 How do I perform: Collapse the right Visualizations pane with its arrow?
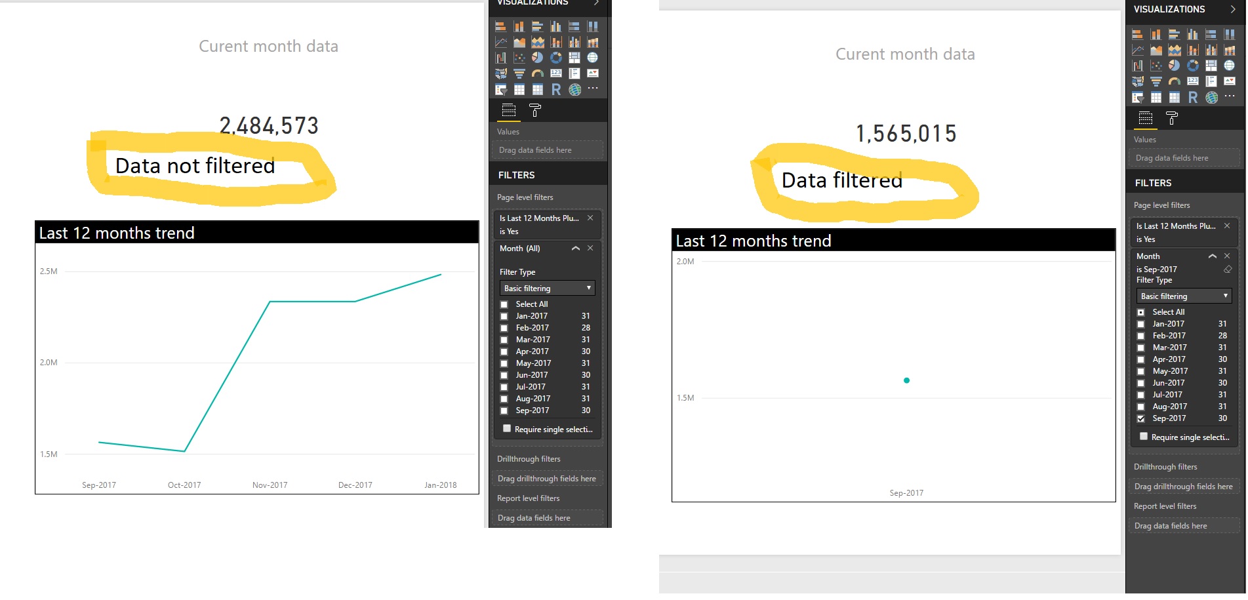click(x=1233, y=9)
